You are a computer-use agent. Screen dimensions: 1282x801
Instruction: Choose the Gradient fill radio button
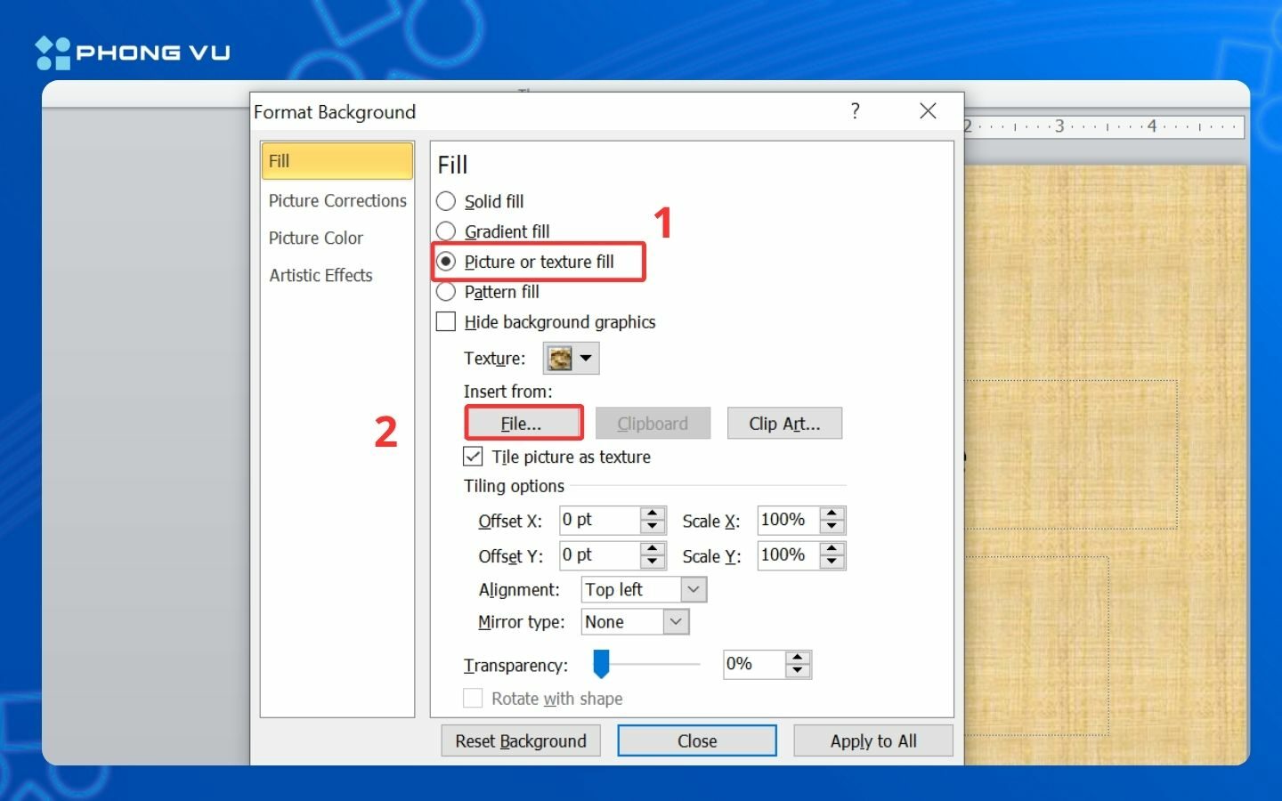[x=446, y=231]
